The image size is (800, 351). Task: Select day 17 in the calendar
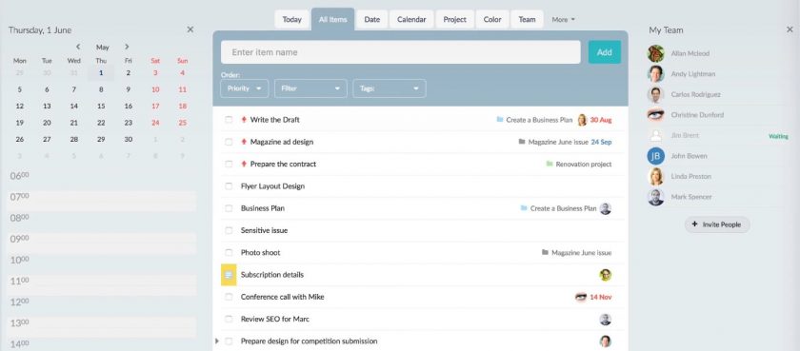[x=155, y=106]
